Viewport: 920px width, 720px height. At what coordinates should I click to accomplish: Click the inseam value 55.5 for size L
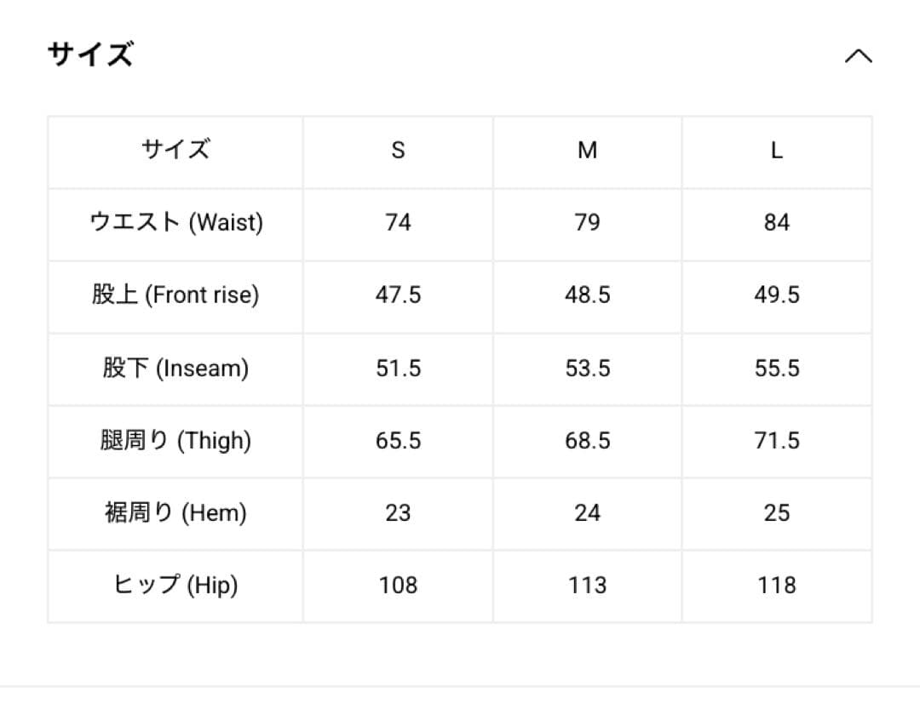coord(776,369)
